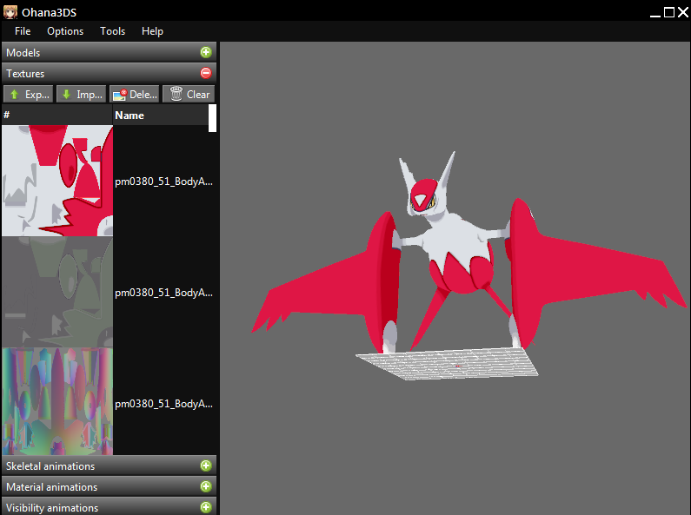Open the Options menu
The width and height of the screenshot is (691, 515).
pyautogui.click(x=65, y=31)
